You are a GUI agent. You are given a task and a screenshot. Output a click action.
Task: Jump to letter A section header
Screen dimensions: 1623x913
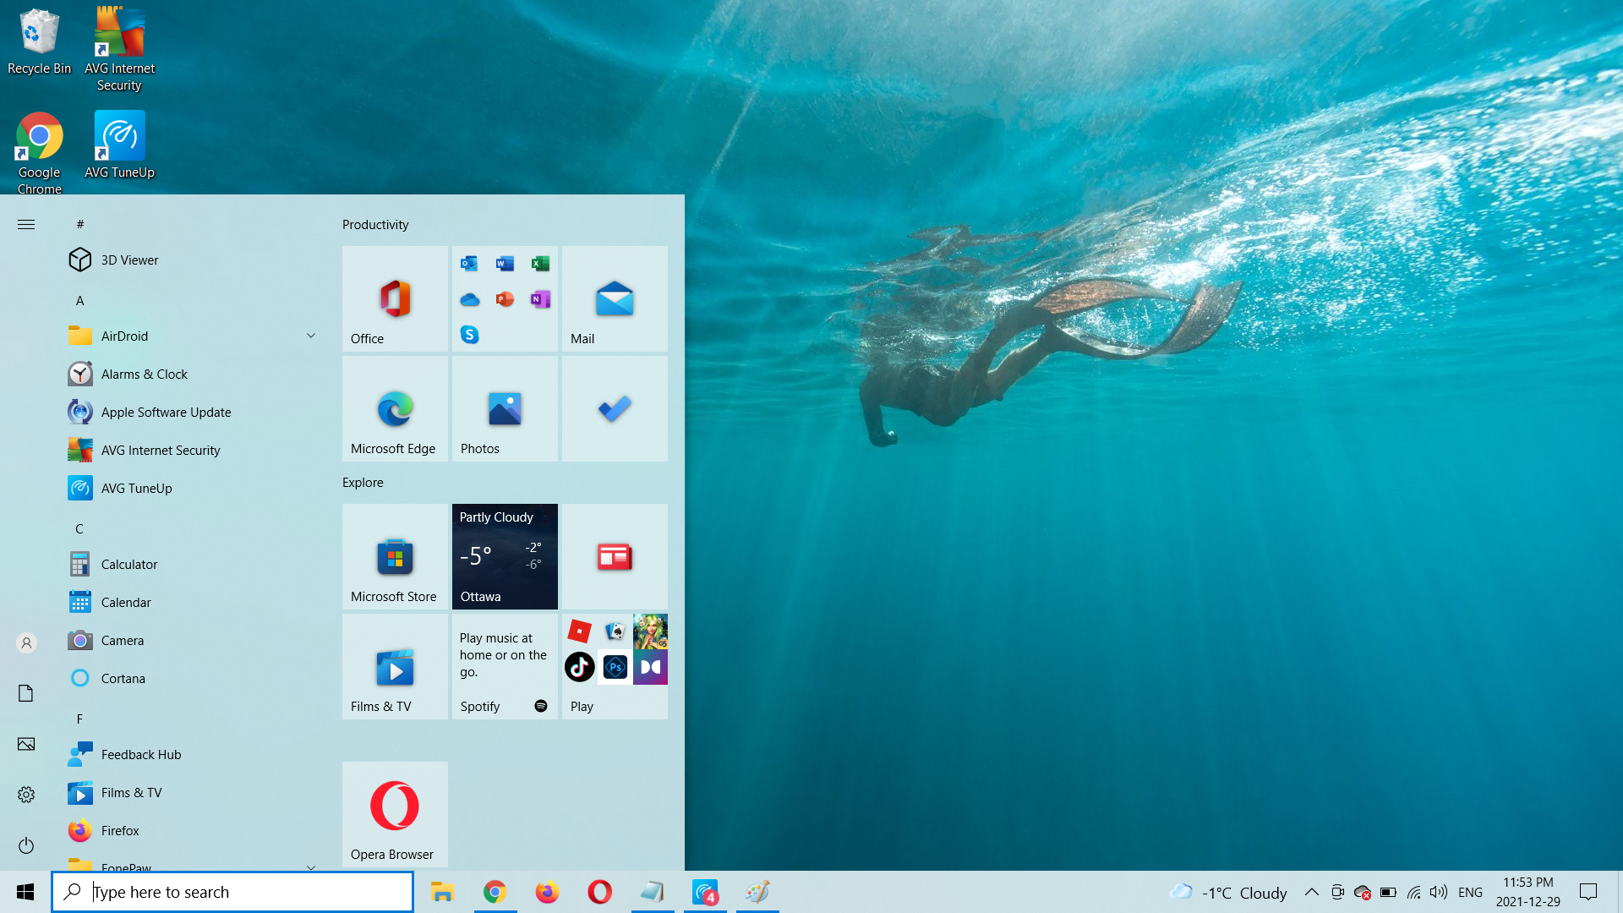tap(80, 300)
